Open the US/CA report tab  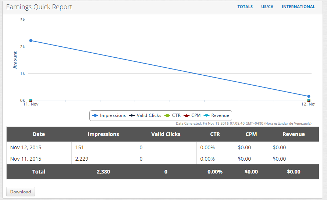267,7
